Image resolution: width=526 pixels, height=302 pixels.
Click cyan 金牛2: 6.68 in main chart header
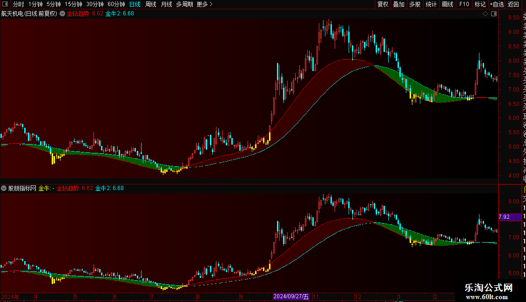120,14
